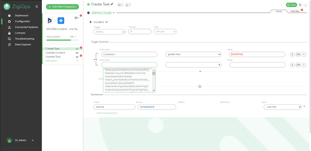Click the MS Dynamics 365 system icon

click(x=50, y=20)
